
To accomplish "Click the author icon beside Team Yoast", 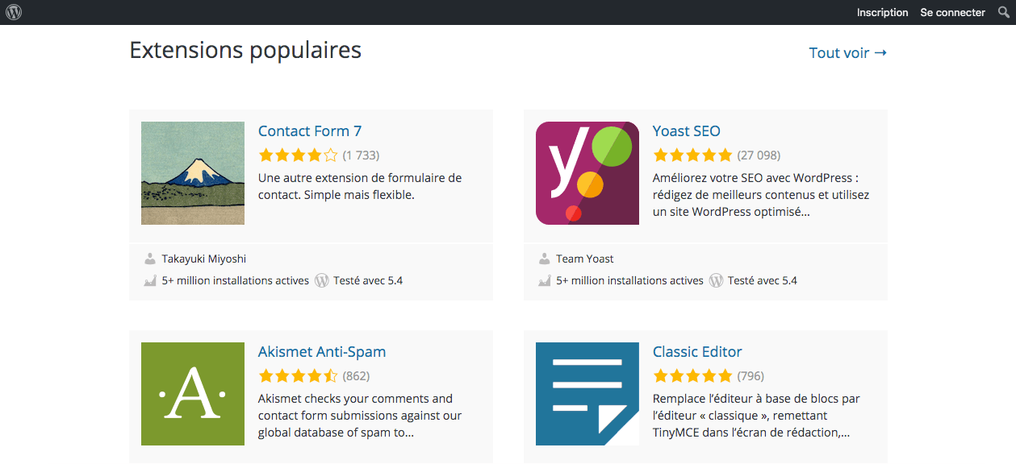I will (545, 259).
